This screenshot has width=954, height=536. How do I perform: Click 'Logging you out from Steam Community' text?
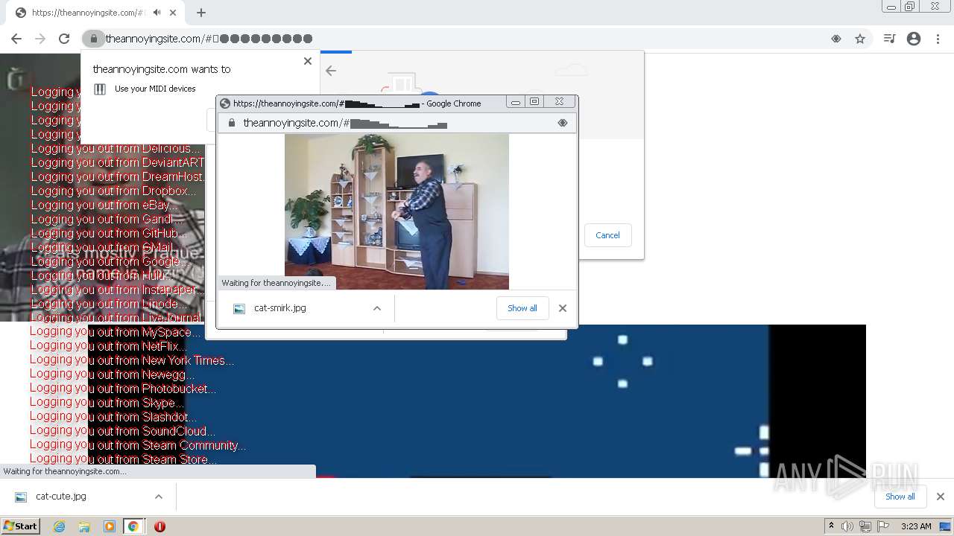(x=138, y=445)
